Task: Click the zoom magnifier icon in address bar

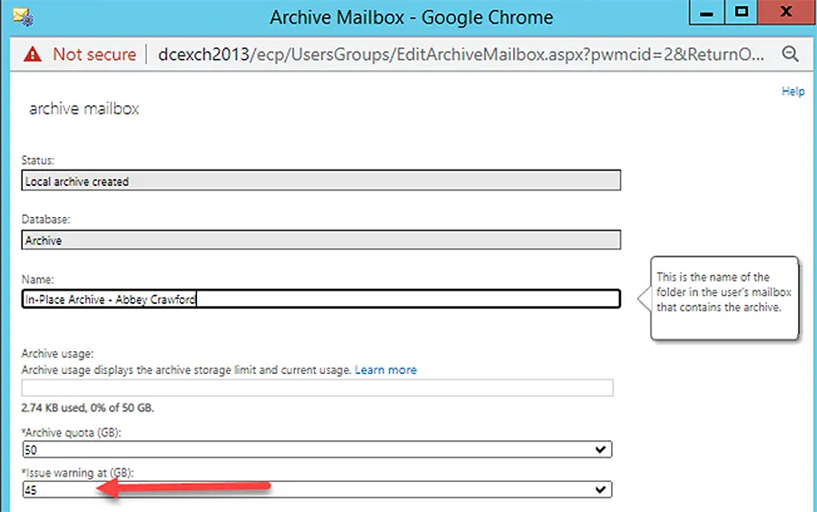Action: (791, 54)
